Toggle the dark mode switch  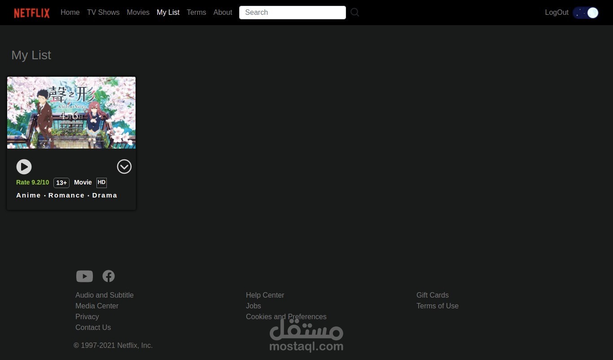click(x=586, y=13)
